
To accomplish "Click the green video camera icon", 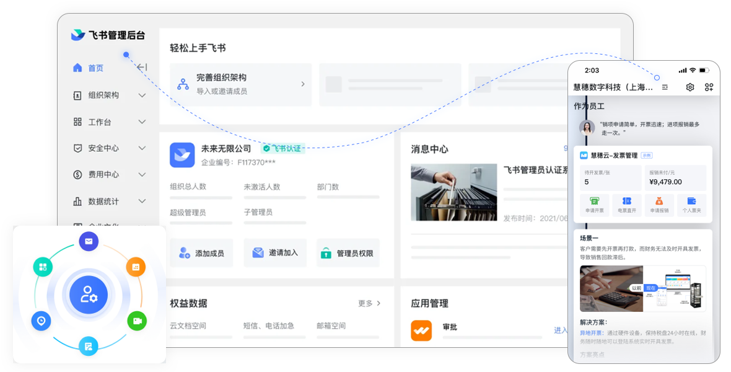I will pos(136,321).
